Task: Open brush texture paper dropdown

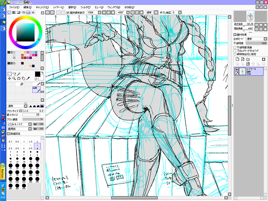Action: click(x=30, y=129)
